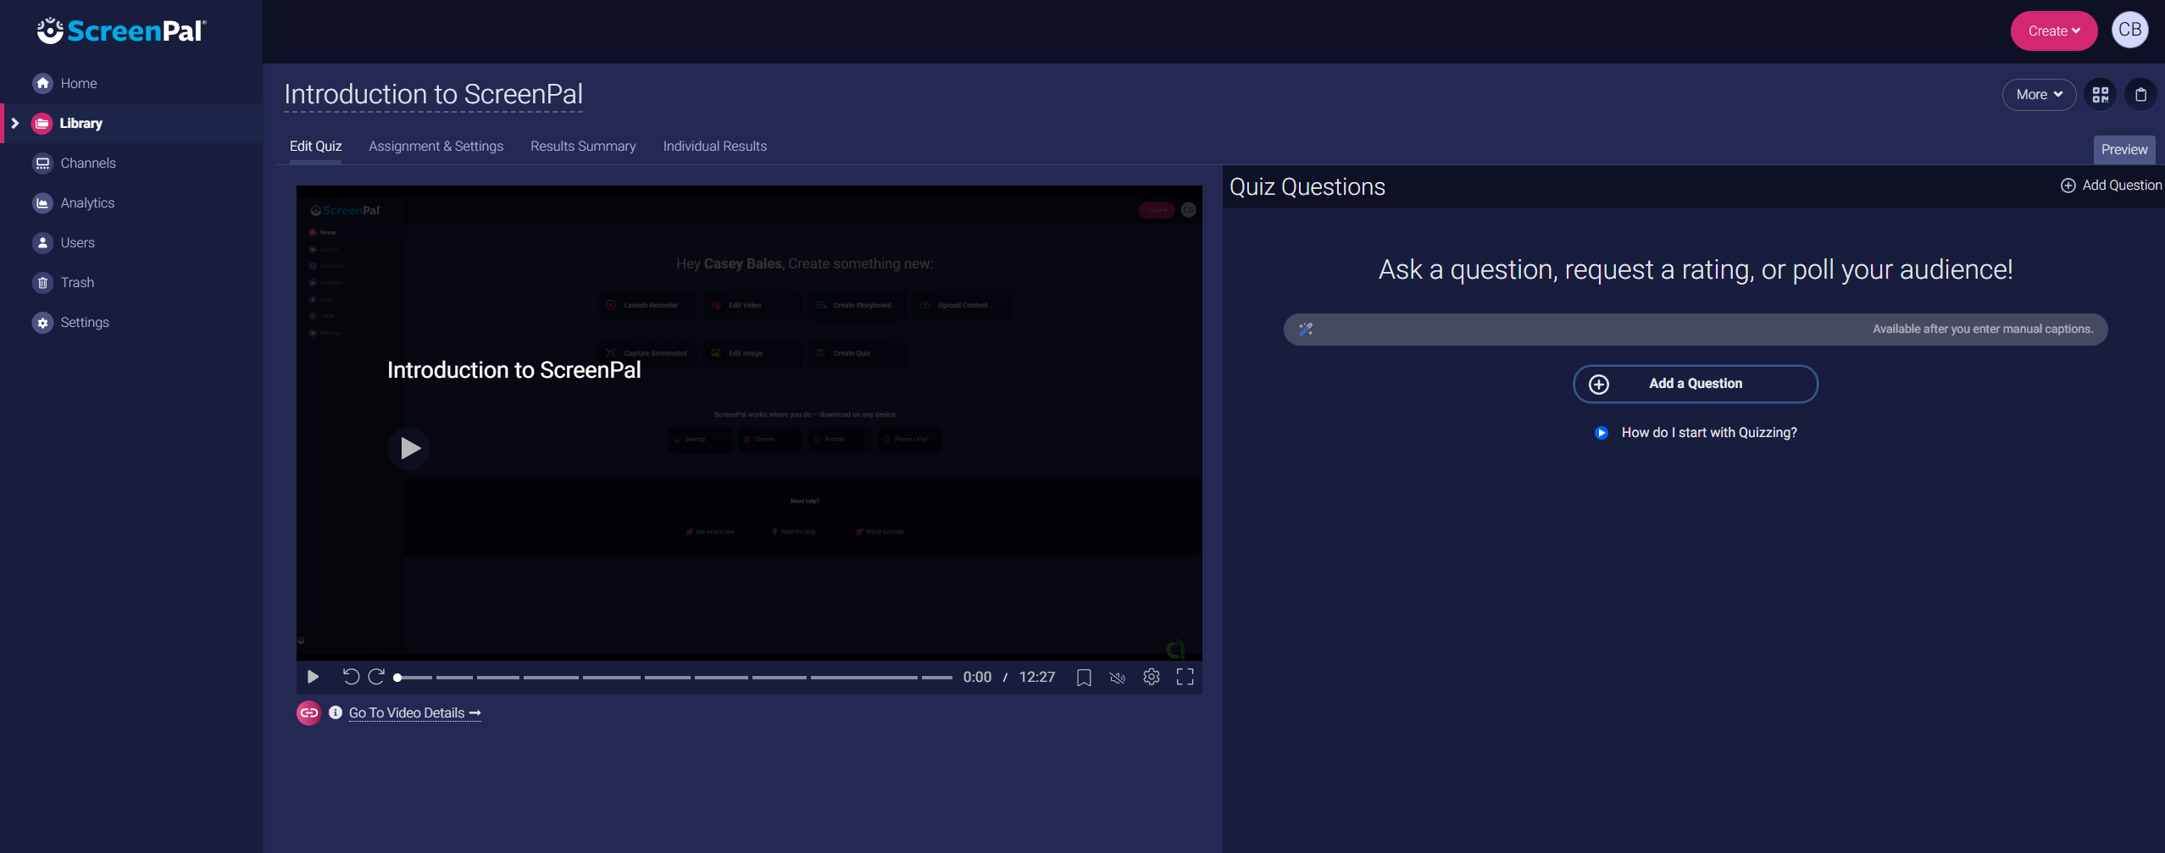Expand the More dropdown

pos(2038,95)
